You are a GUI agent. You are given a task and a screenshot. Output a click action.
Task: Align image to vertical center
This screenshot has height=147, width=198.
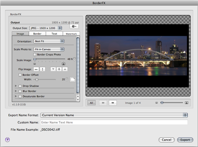pos(59,69)
